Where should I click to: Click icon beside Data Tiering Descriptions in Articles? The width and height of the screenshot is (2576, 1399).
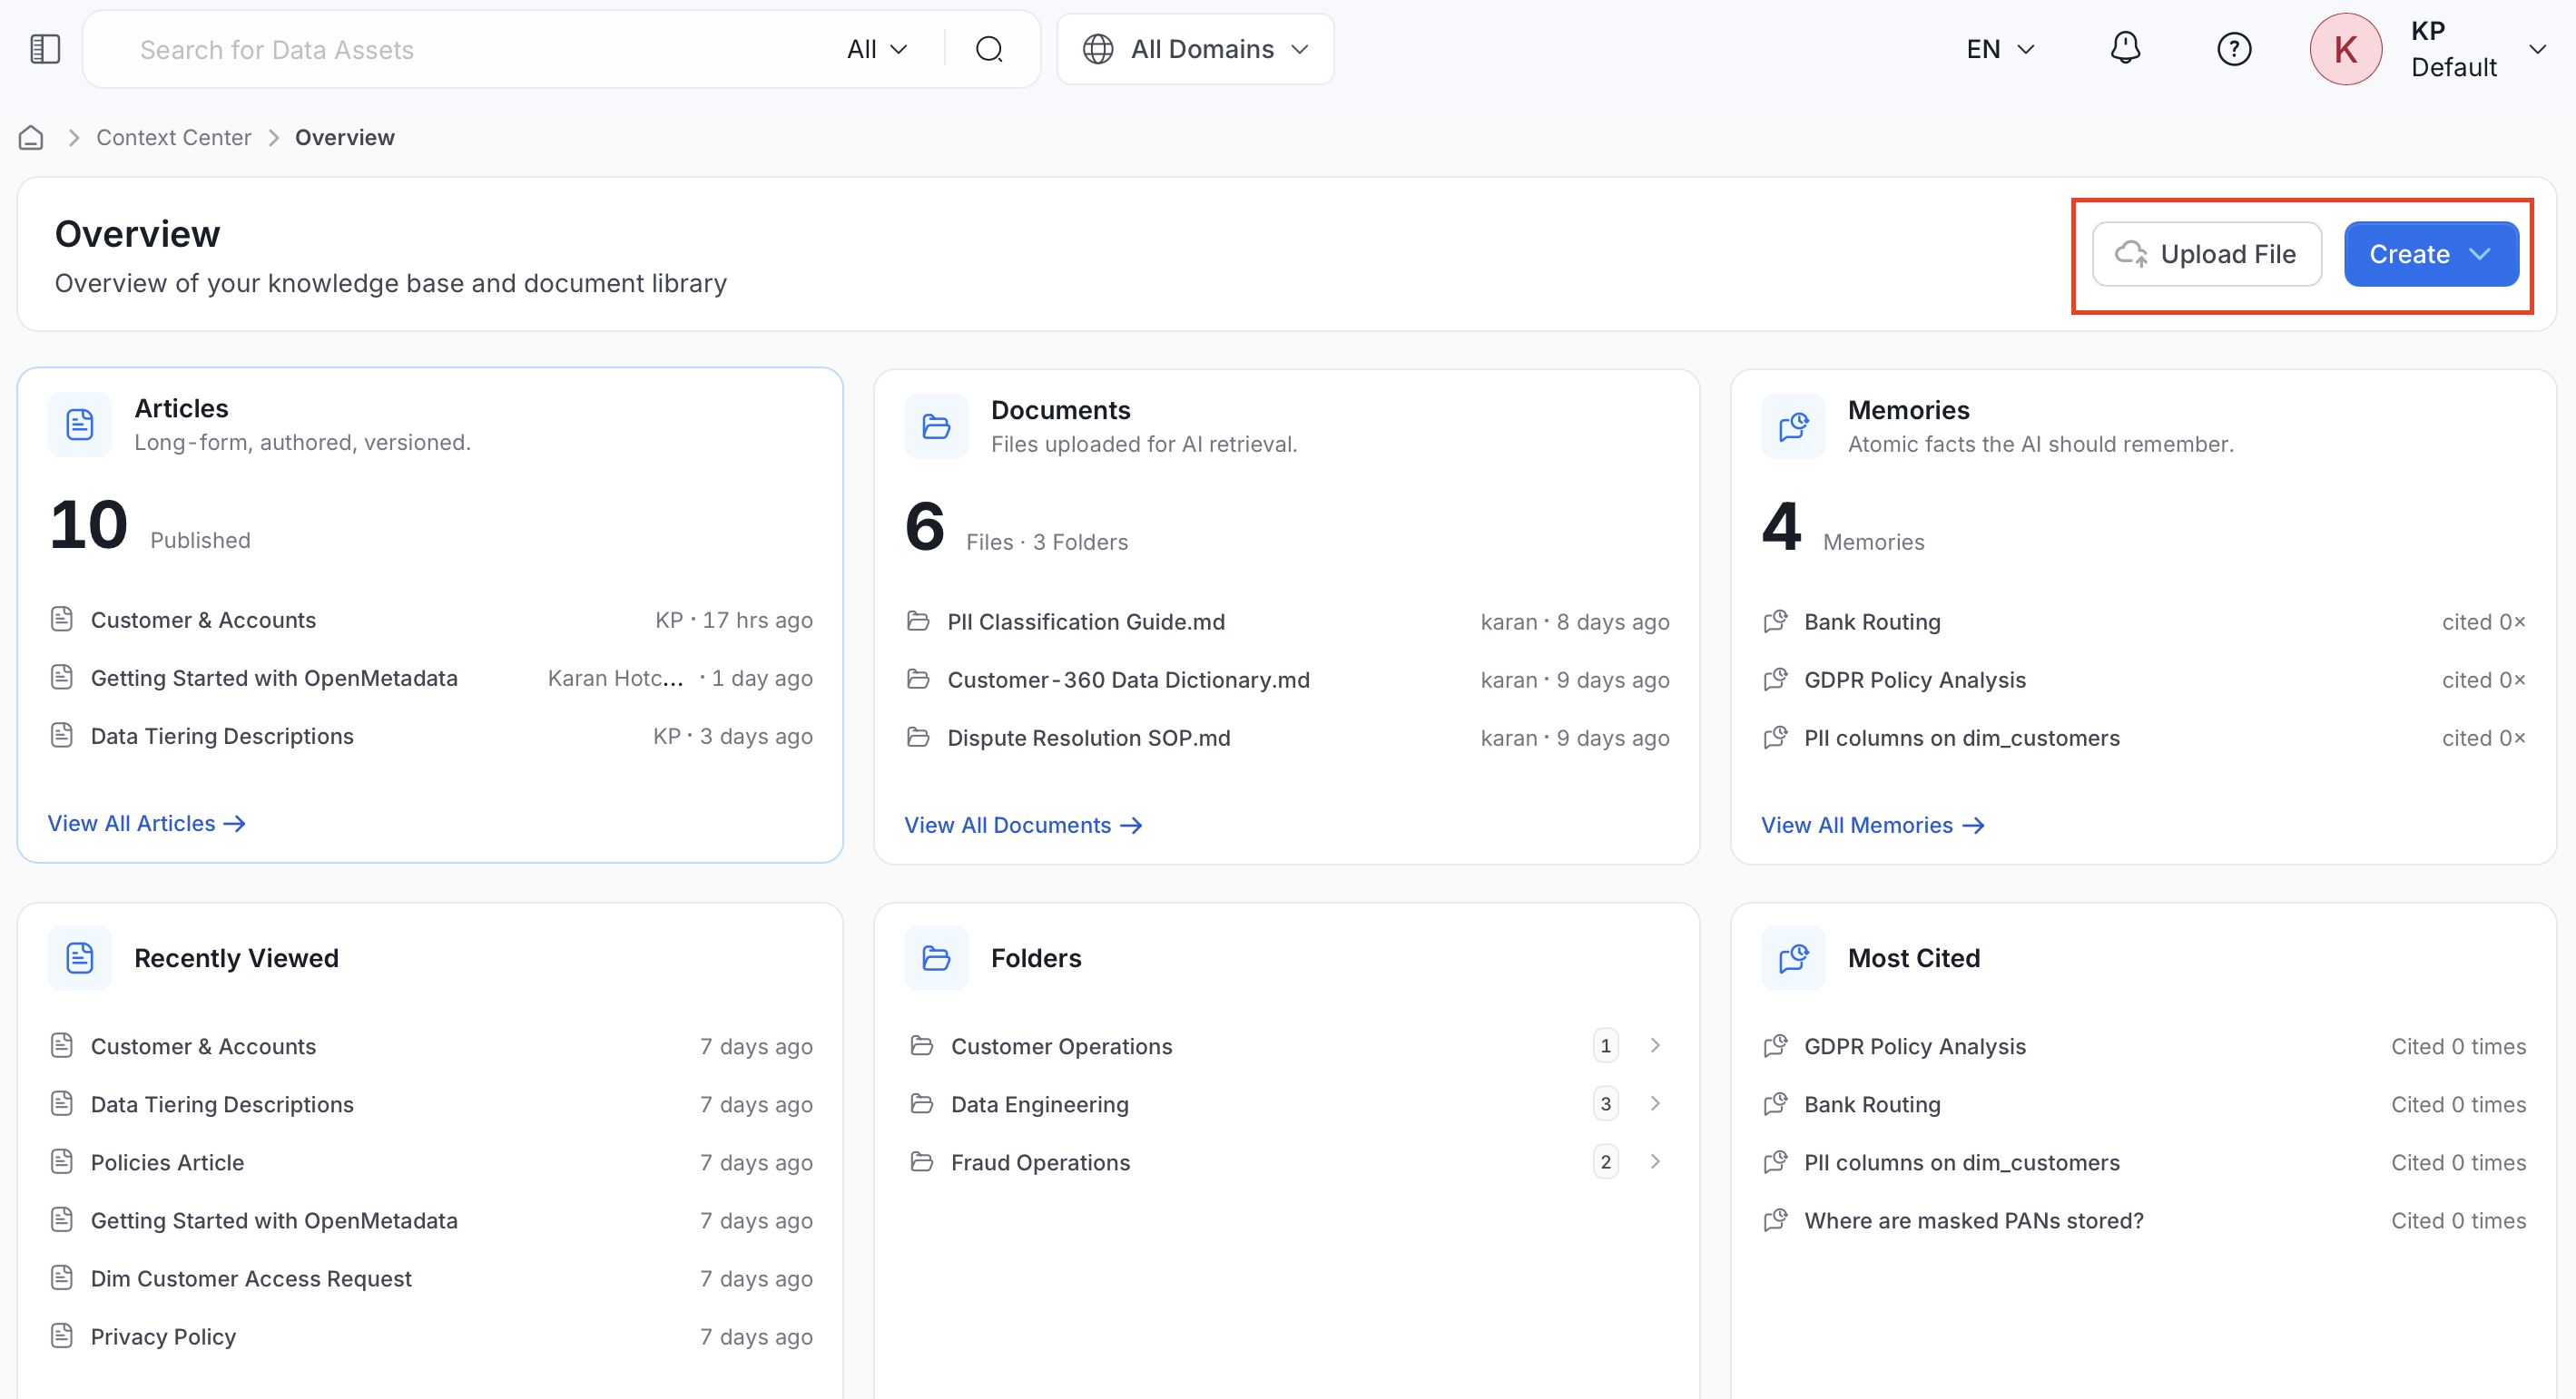pyautogui.click(x=62, y=736)
